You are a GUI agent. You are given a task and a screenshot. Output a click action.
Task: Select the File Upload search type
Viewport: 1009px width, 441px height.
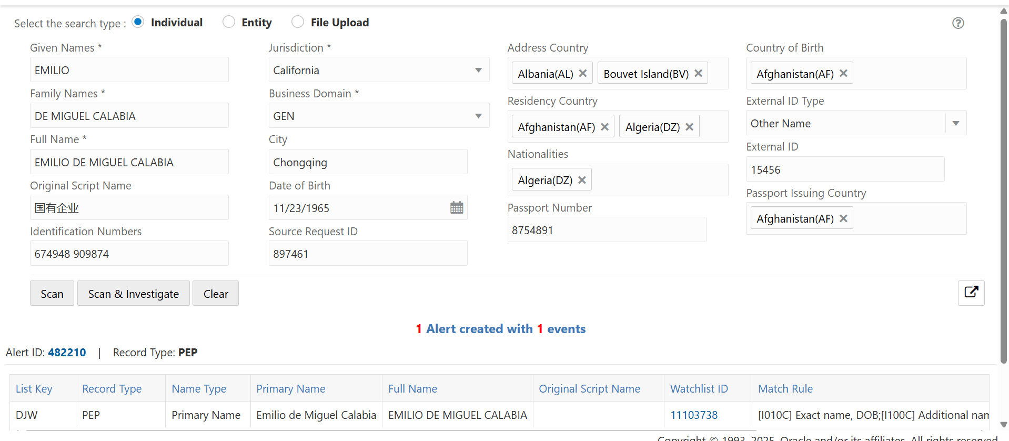tap(298, 22)
